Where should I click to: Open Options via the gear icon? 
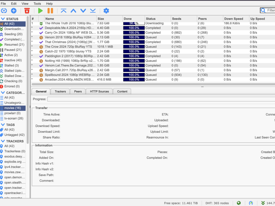(x=106, y=11)
